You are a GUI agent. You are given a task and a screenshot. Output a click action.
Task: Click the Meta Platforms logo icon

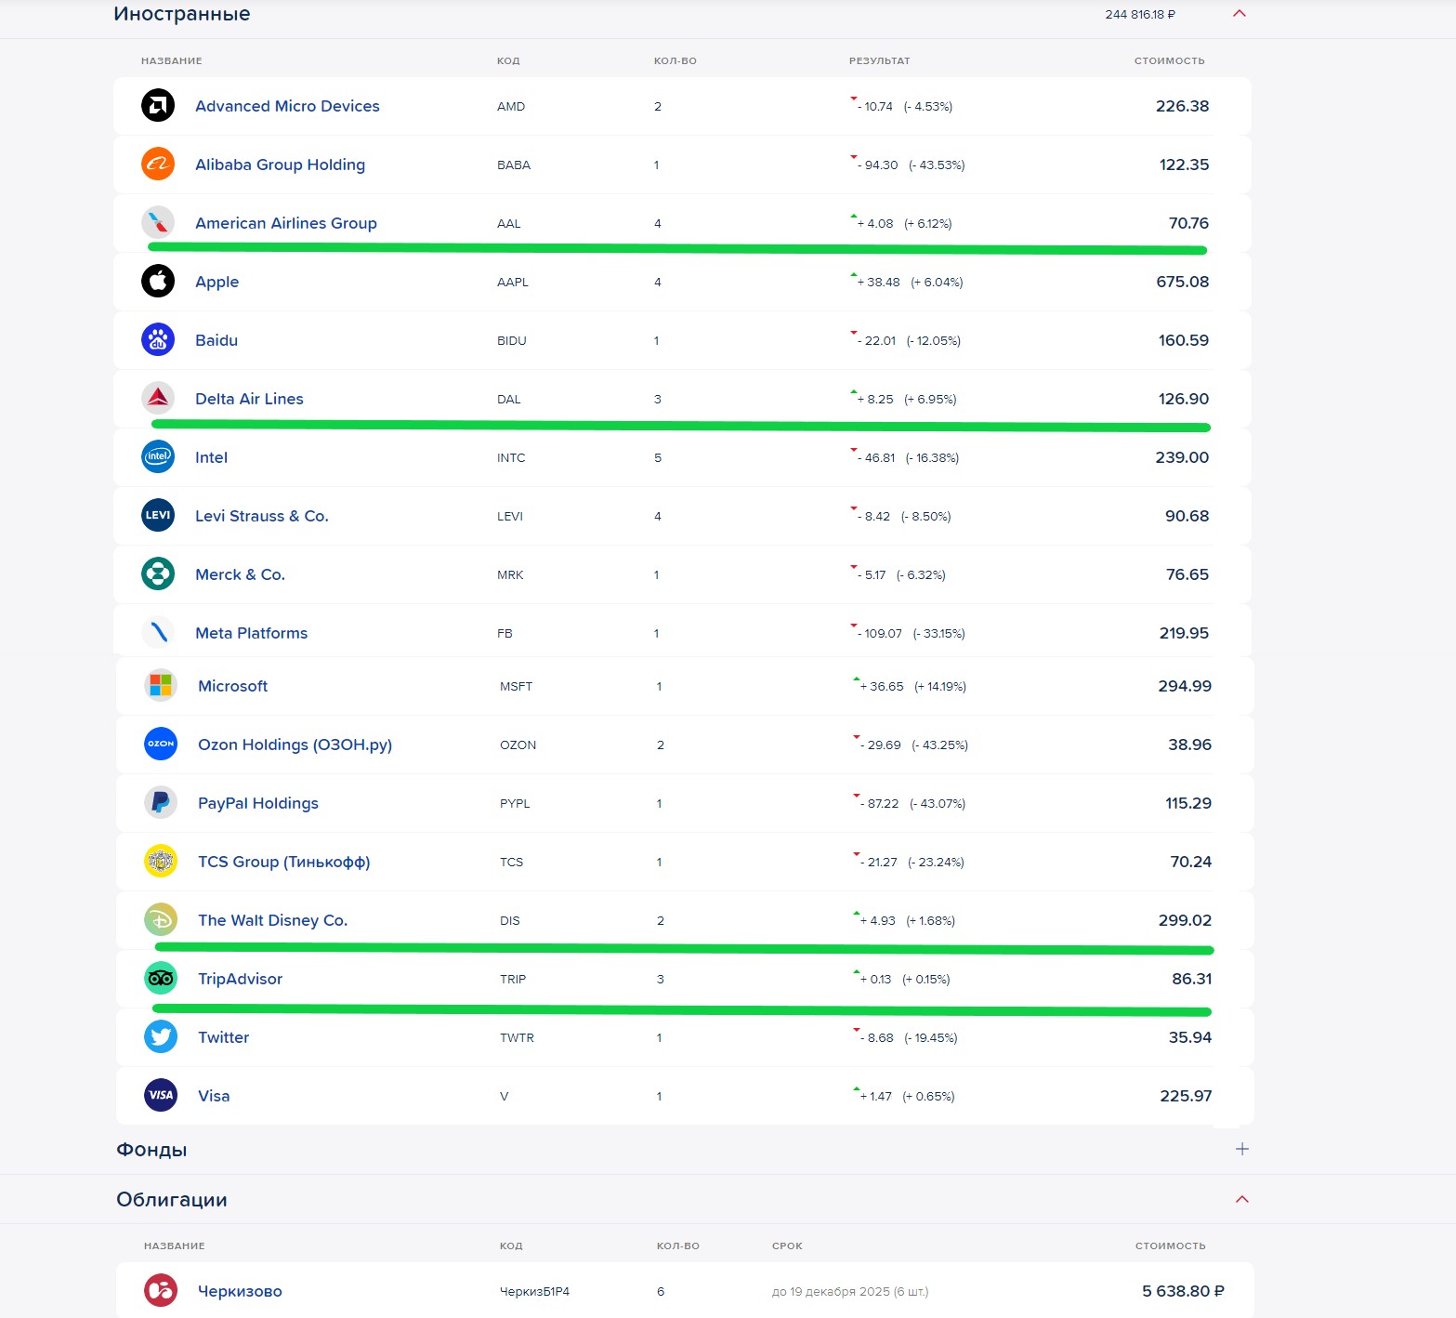click(x=158, y=632)
